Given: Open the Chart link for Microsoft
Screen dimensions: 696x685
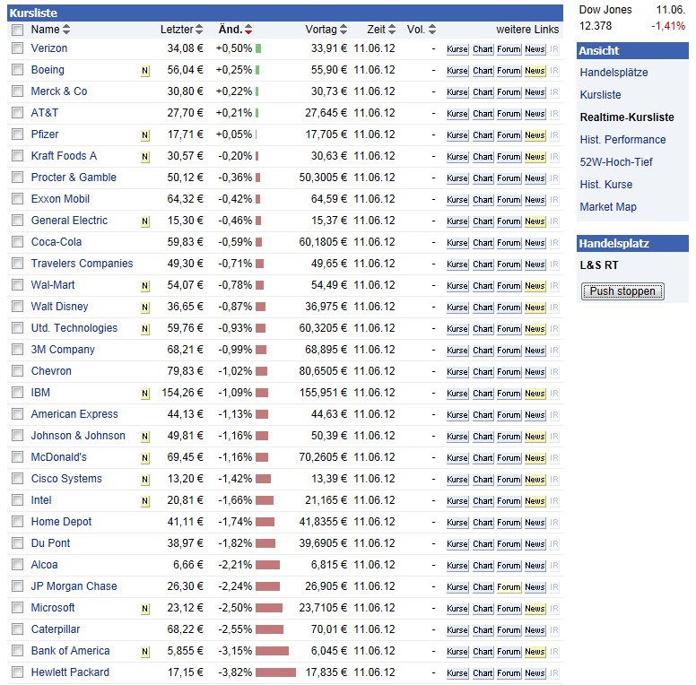Looking at the screenshot, I should click(483, 609).
